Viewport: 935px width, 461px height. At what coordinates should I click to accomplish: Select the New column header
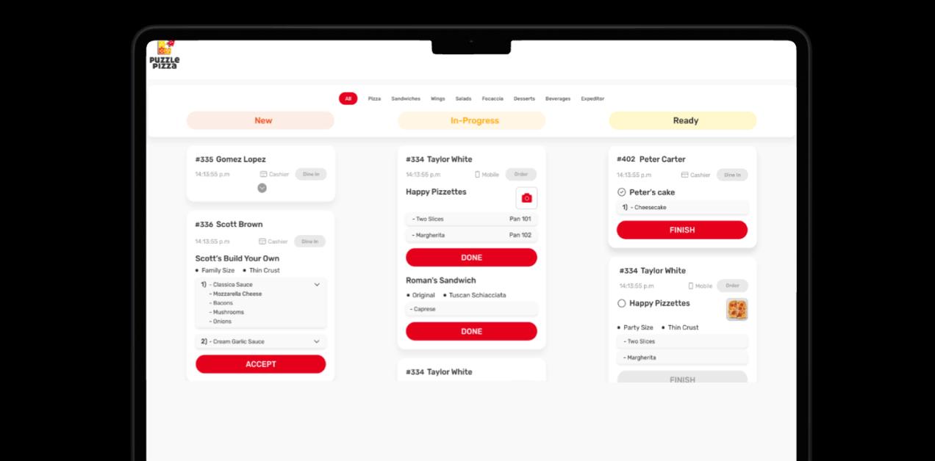(260, 120)
